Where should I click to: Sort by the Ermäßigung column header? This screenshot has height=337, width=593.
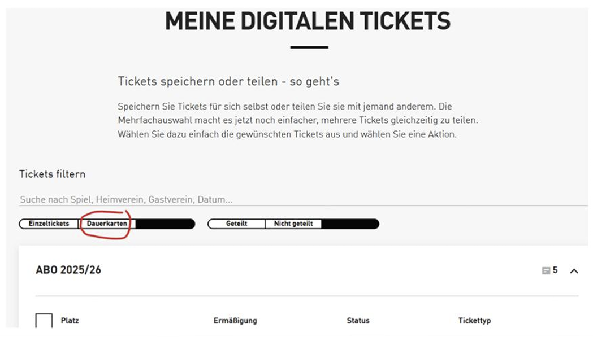point(235,321)
